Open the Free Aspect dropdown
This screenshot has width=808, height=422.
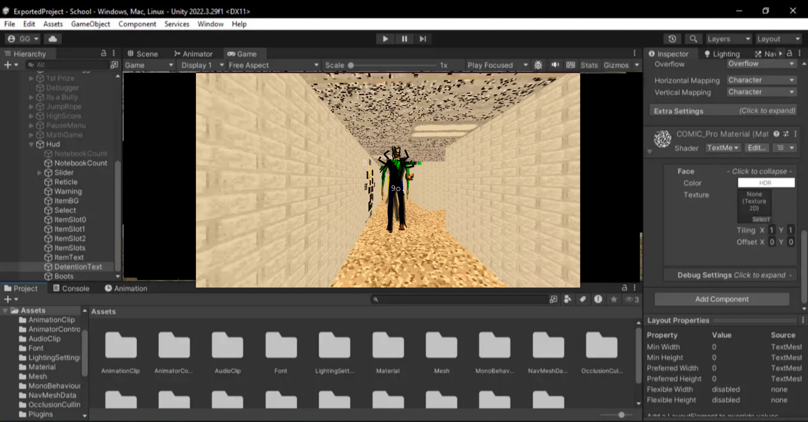[273, 65]
